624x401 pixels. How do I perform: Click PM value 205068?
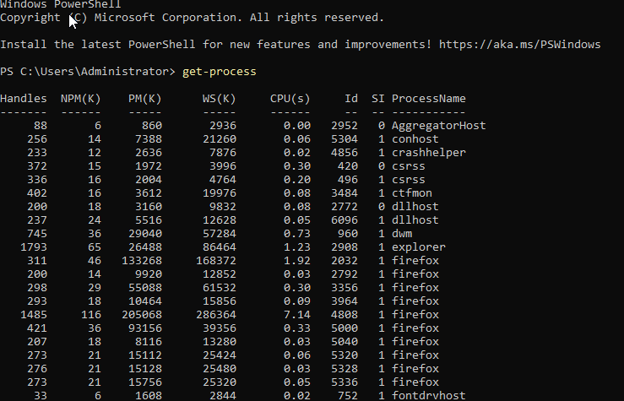[x=142, y=315]
